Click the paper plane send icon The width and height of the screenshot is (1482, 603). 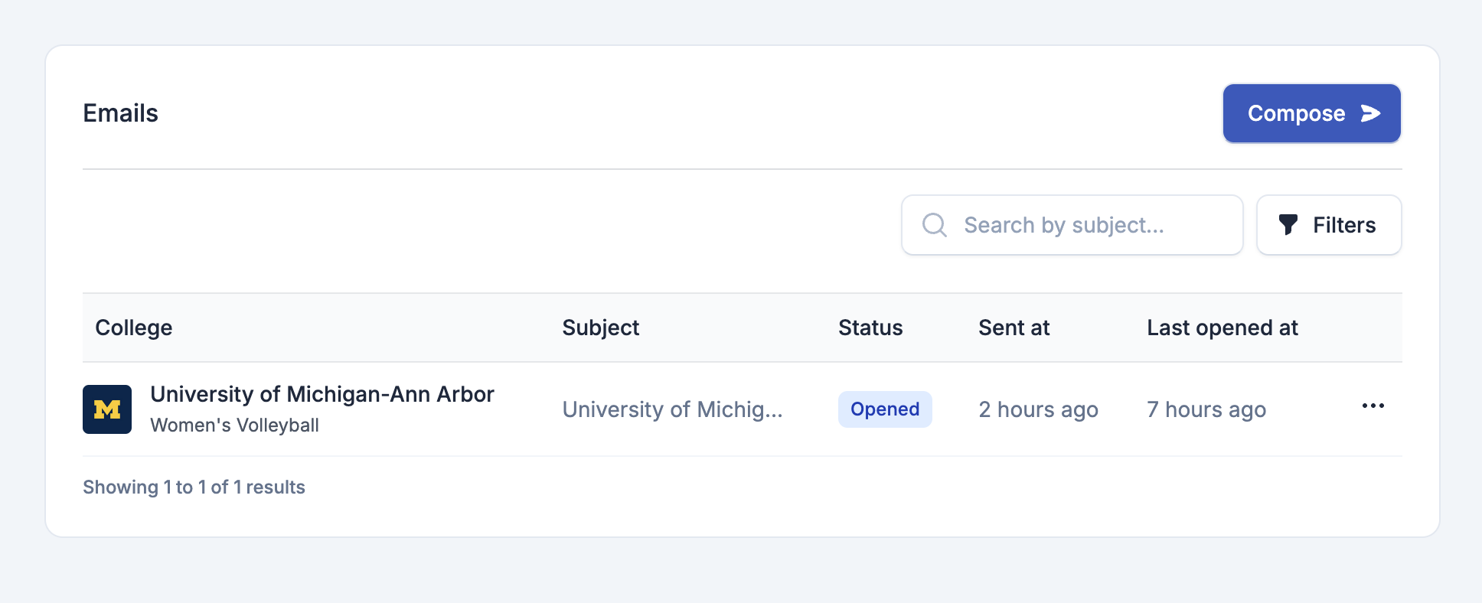tap(1370, 113)
